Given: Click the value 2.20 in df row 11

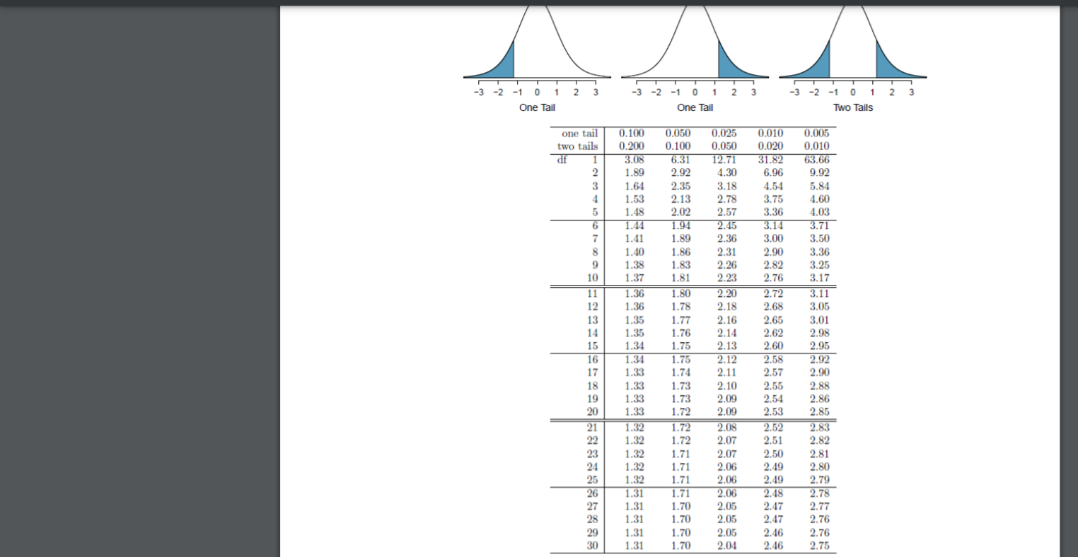Looking at the screenshot, I should point(727,293).
